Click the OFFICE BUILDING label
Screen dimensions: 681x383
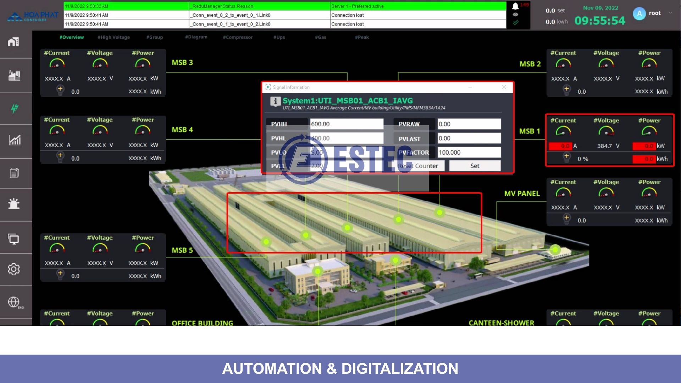click(x=203, y=323)
